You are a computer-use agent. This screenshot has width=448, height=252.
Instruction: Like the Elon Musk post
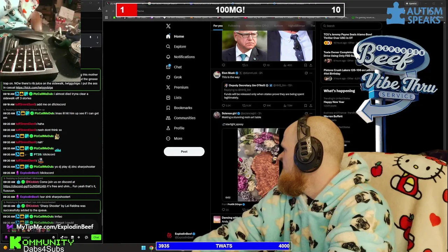point(267,105)
